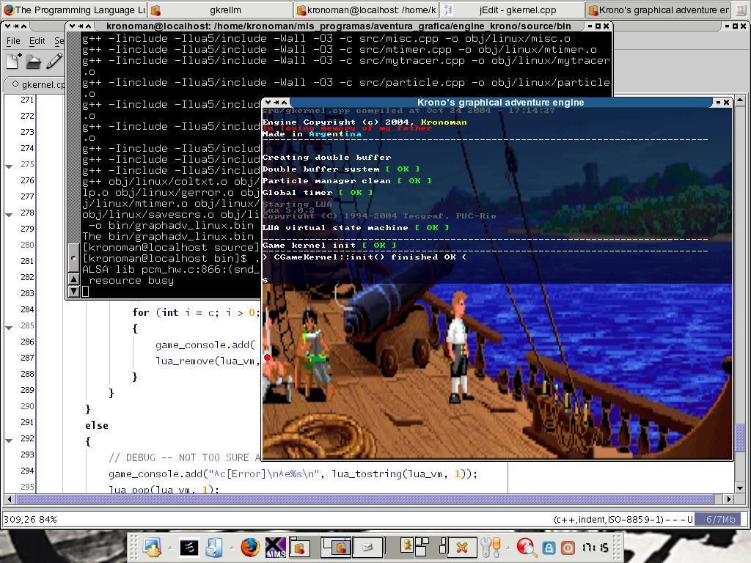Open the File menu in jEdit
The width and height of the screenshot is (751, 563).
click(13, 41)
